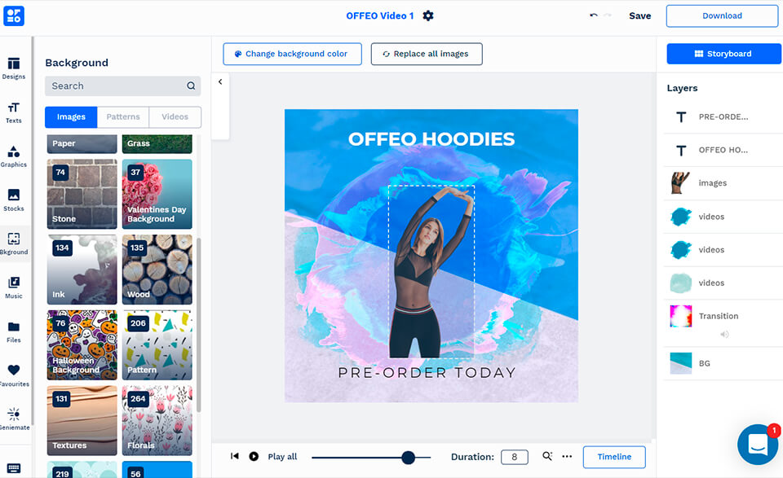Open the three-dots more options menu
783x478 pixels.
coord(567,456)
